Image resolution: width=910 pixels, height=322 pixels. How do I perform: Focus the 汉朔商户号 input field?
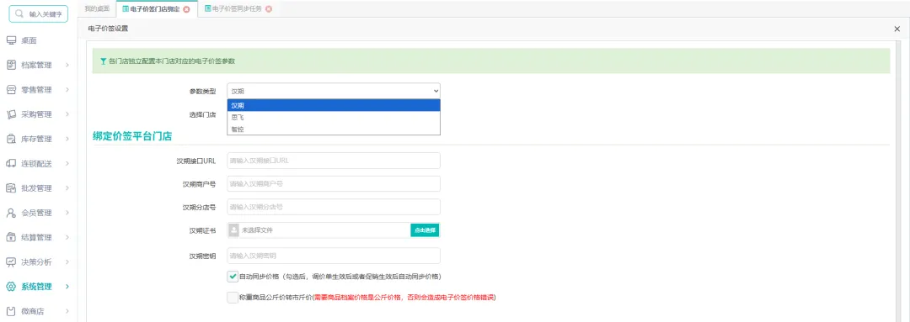(x=334, y=183)
